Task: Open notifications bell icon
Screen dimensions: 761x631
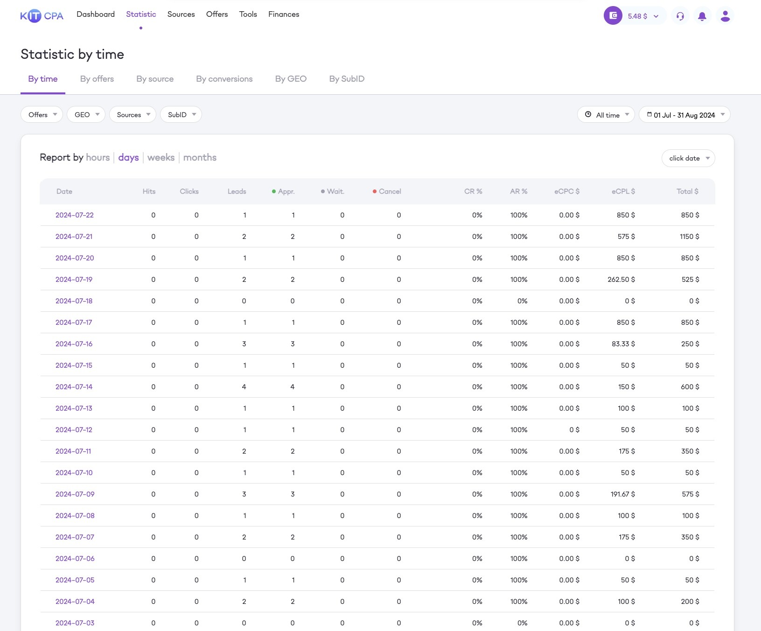Action: point(702,16)
